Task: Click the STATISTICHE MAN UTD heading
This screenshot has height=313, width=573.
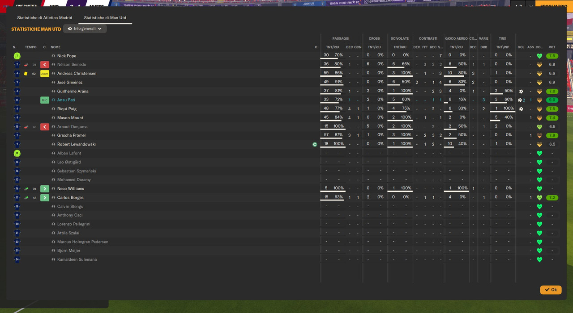Action: [36, 29]
